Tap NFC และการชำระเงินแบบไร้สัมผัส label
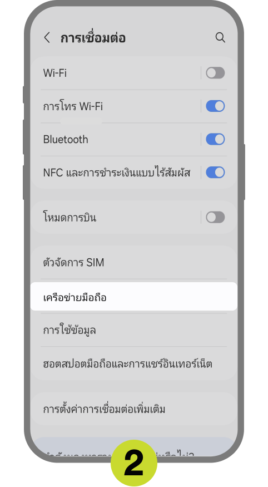The image size is (268, 487). (117, 173)
